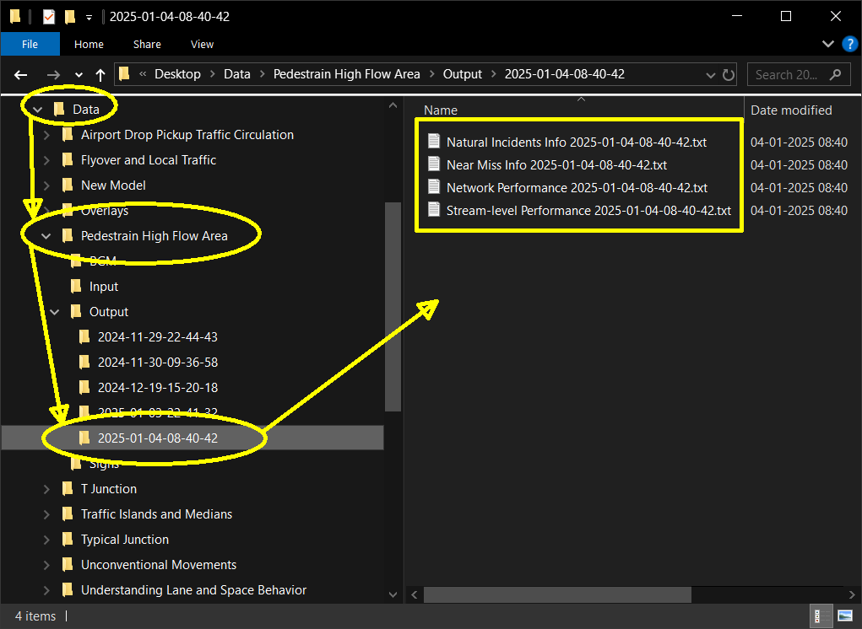
Task: Open Near Miss Info text file
Action: click(556, 165)
